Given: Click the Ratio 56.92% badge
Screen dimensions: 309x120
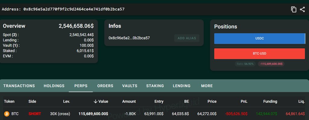Looking at the screenshot, I should point(245,64).
